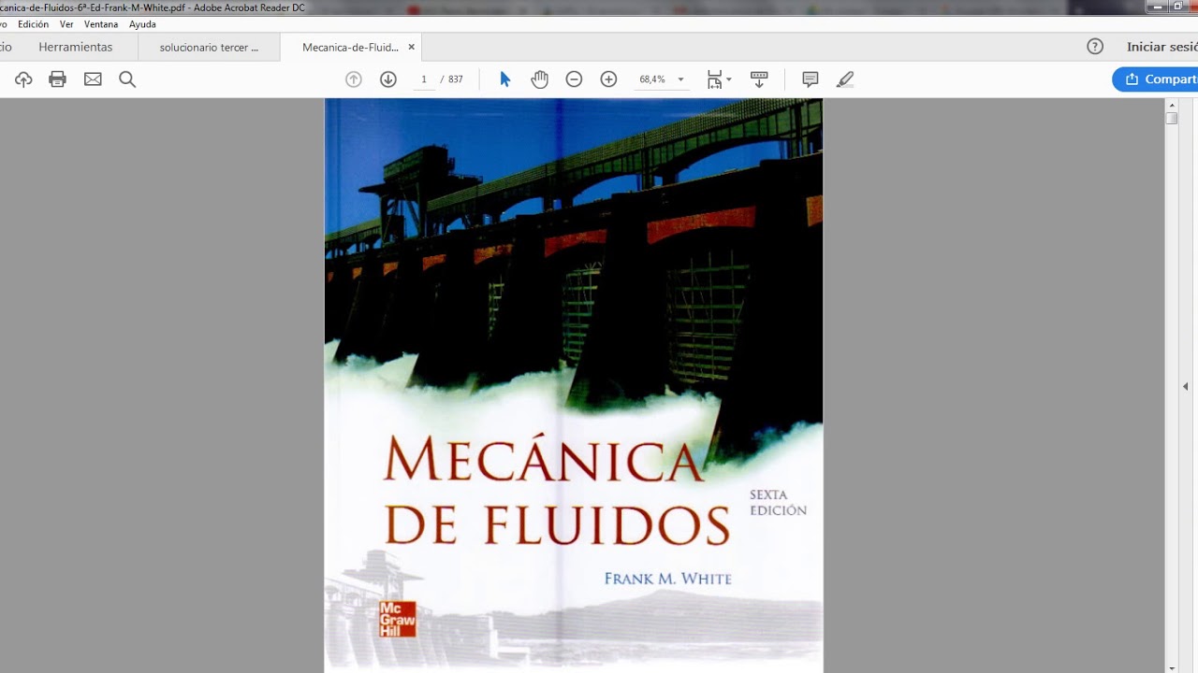This screenshot has width=1198, height=673.
Task: Open the Ventana menu
Action: (101, 24)
